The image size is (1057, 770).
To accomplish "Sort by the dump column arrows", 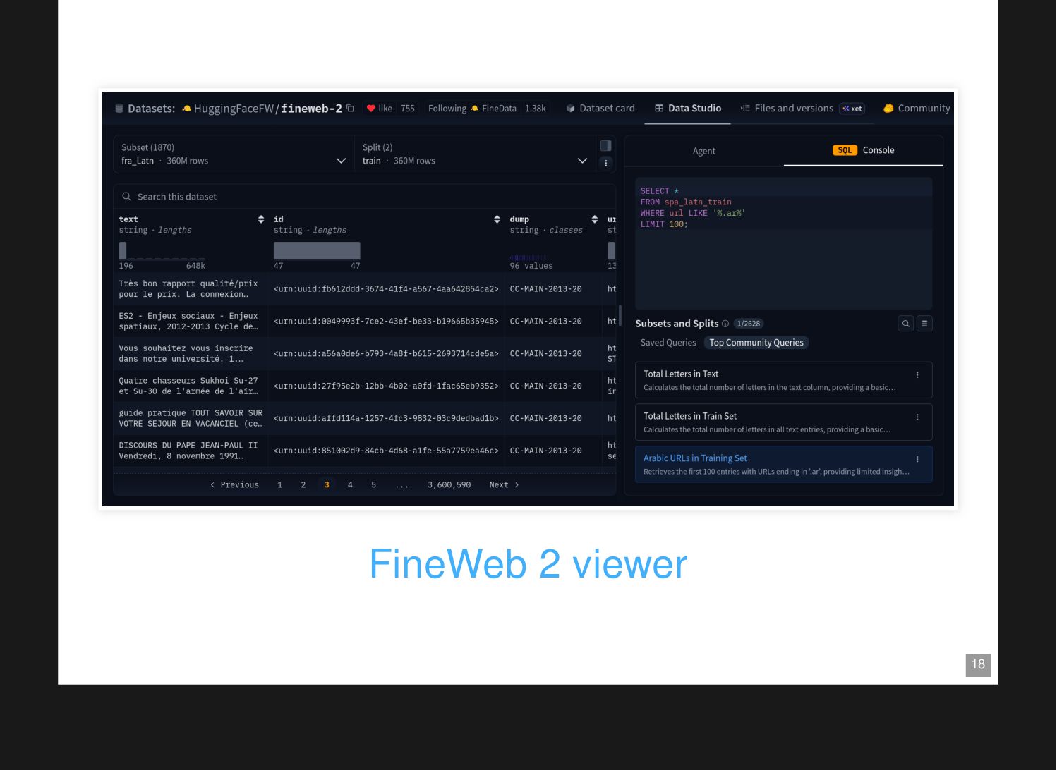I will [595, 219].
